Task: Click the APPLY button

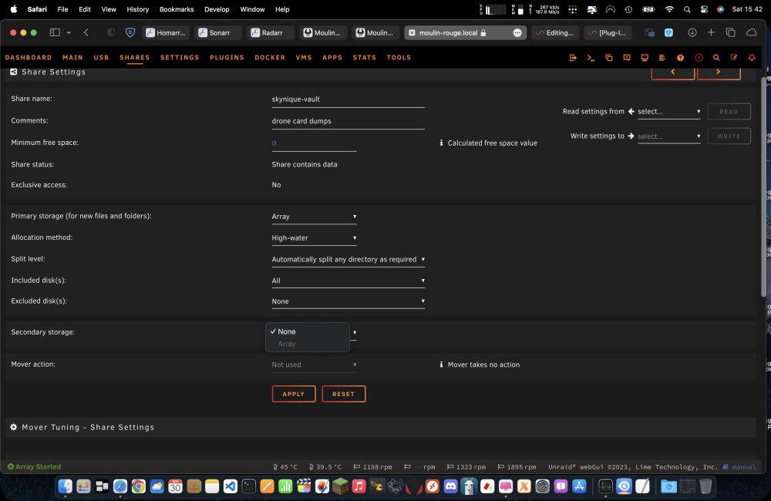Action: pyautogui.click(x=294, y=394)
